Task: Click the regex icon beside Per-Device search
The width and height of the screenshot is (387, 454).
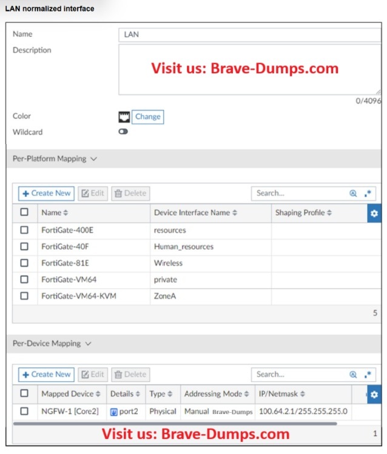Action: click(368, 375)
